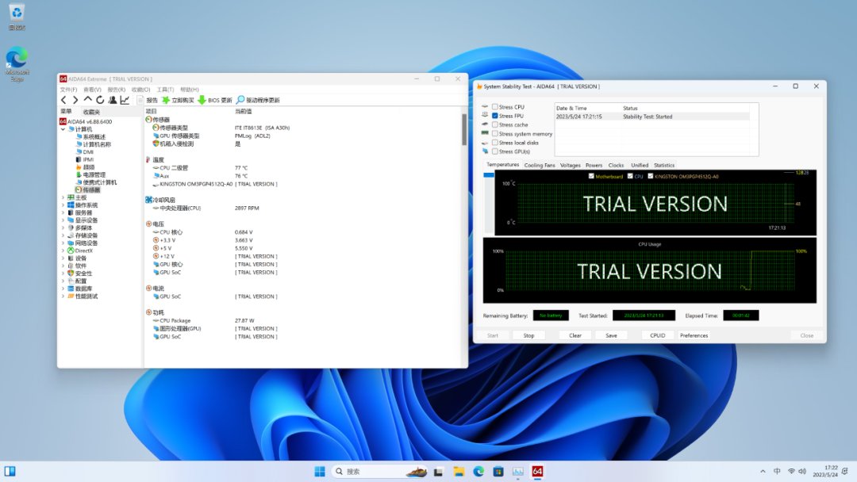The height and width of the screenshot is (482, 857).
Task: Click the 报告 report toolbar button
Action: coord(147,100)
